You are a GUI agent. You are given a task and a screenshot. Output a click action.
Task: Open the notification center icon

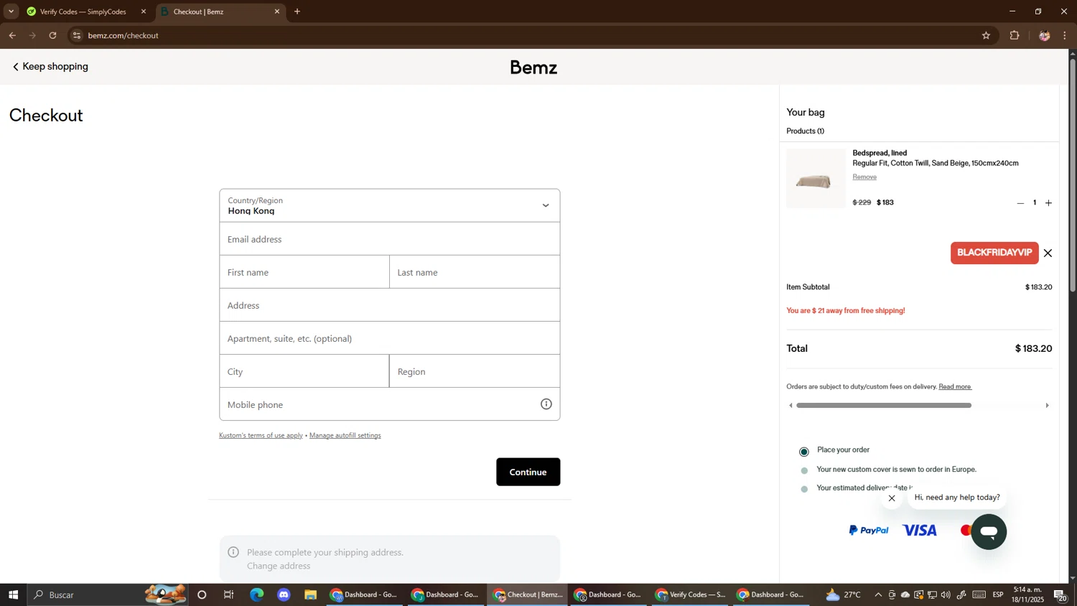click(1060, 595)
